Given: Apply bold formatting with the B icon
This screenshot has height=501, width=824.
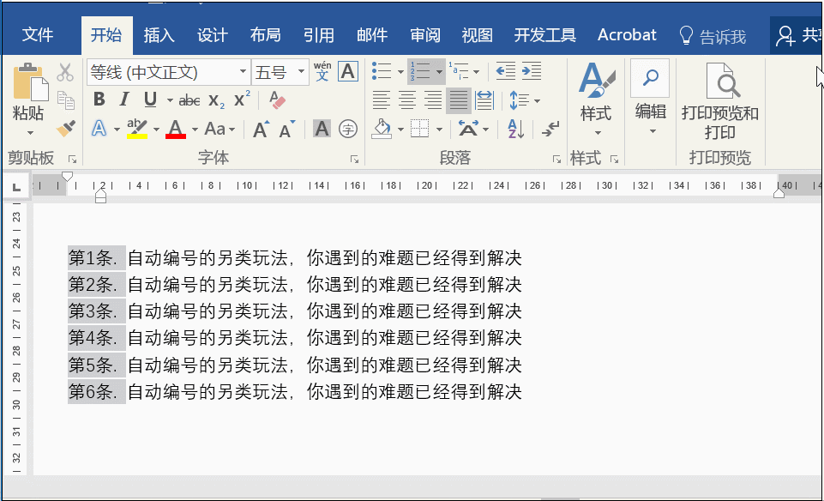Looking at the screenshot, I should click(x=99, y=100).
